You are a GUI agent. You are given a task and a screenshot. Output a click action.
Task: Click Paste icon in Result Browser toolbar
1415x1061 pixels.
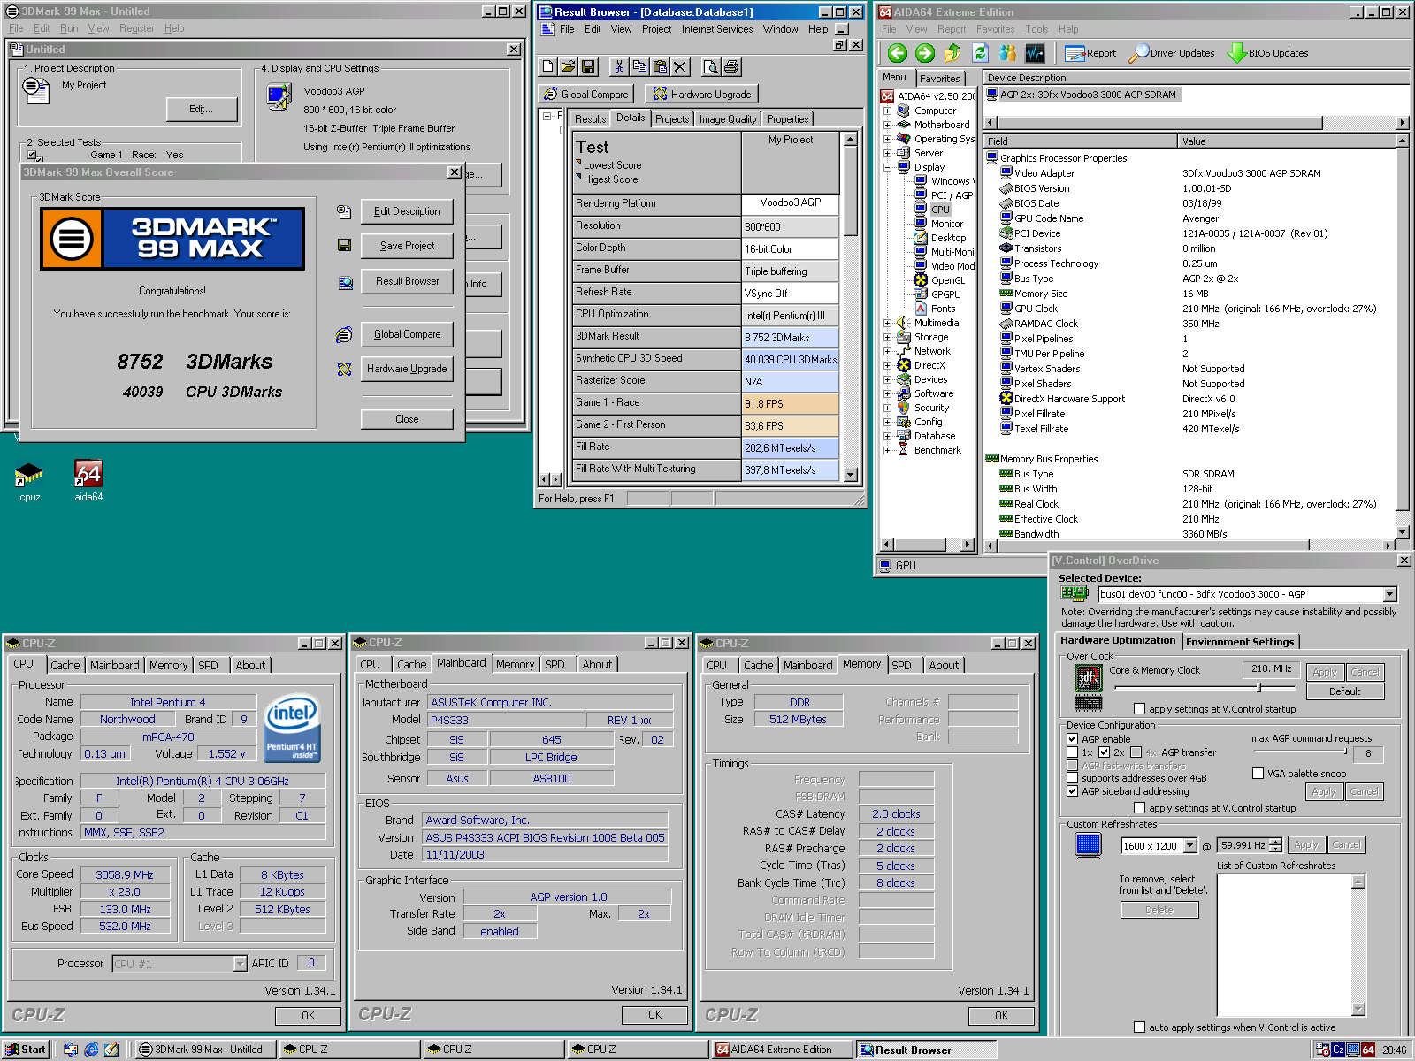coord(660,66)
